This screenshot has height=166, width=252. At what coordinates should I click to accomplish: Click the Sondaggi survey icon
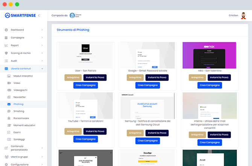(9, 139)
